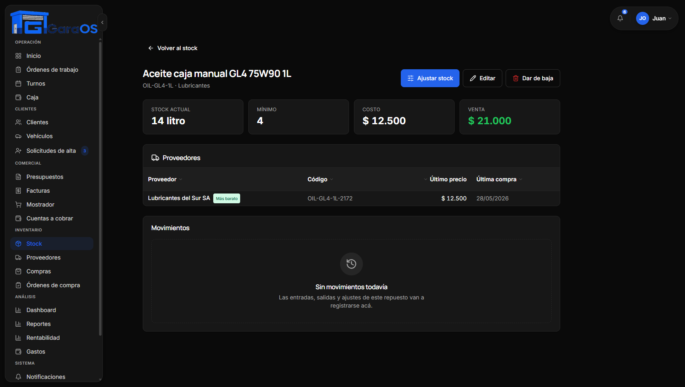Sort by Código column

pos(320,179)
